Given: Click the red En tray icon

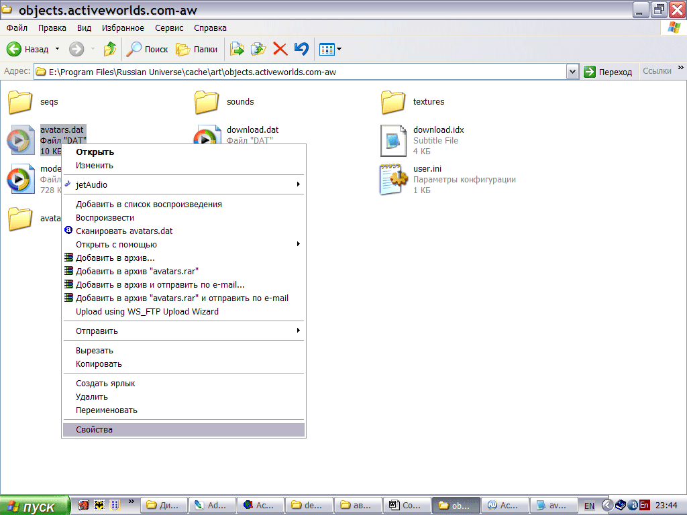Looking at the screenshot, I should click(x=644, y=505).
